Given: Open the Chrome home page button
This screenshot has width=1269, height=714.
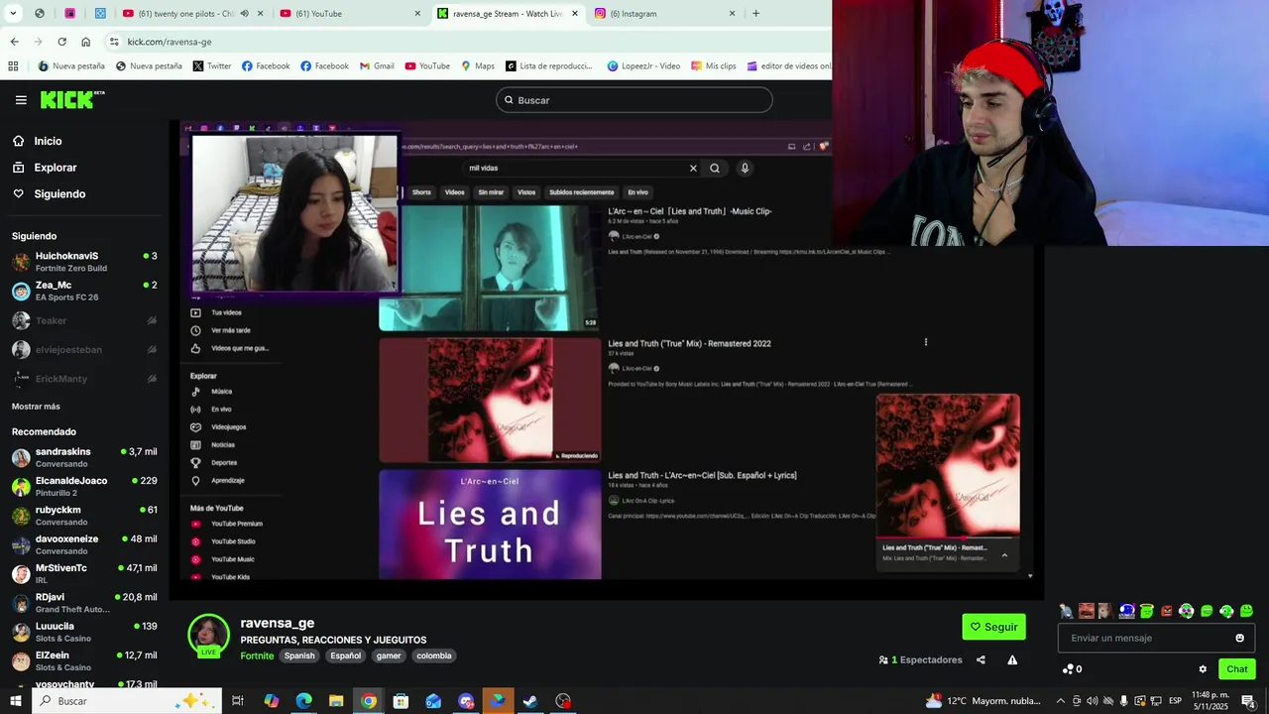Looking at the screenshot, I should [85, 42].
